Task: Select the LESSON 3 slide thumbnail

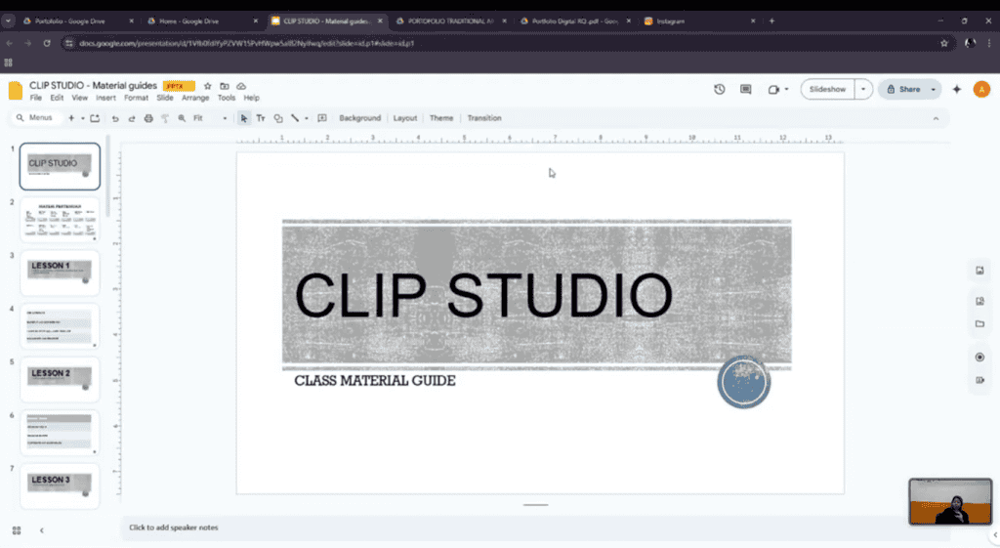Action: (x=60, y=486)
